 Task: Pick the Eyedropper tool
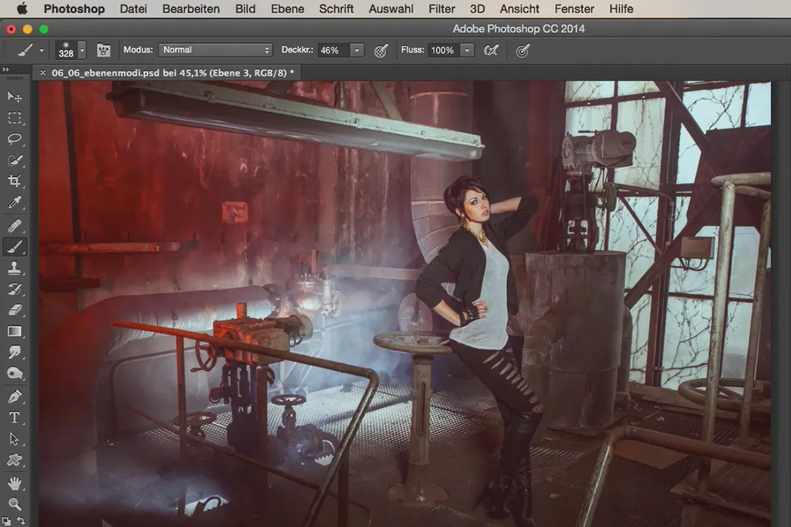point(14,203)
